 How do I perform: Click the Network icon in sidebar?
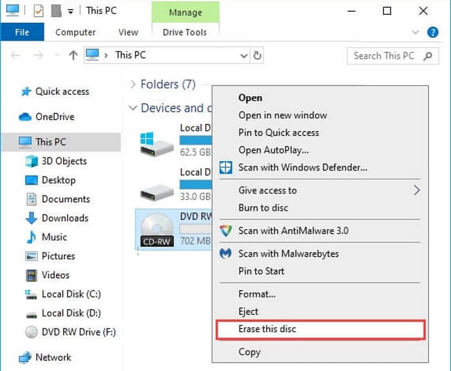25,357
